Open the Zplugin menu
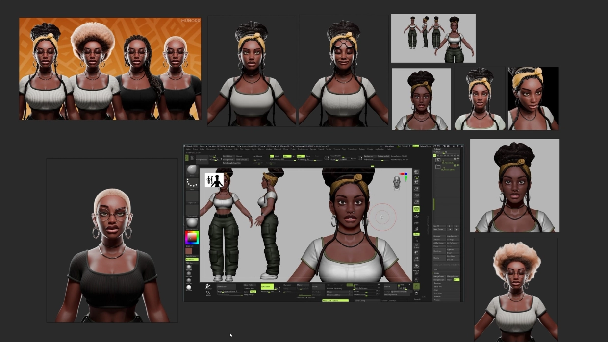 pyautogui.click(x=362, y=149)
